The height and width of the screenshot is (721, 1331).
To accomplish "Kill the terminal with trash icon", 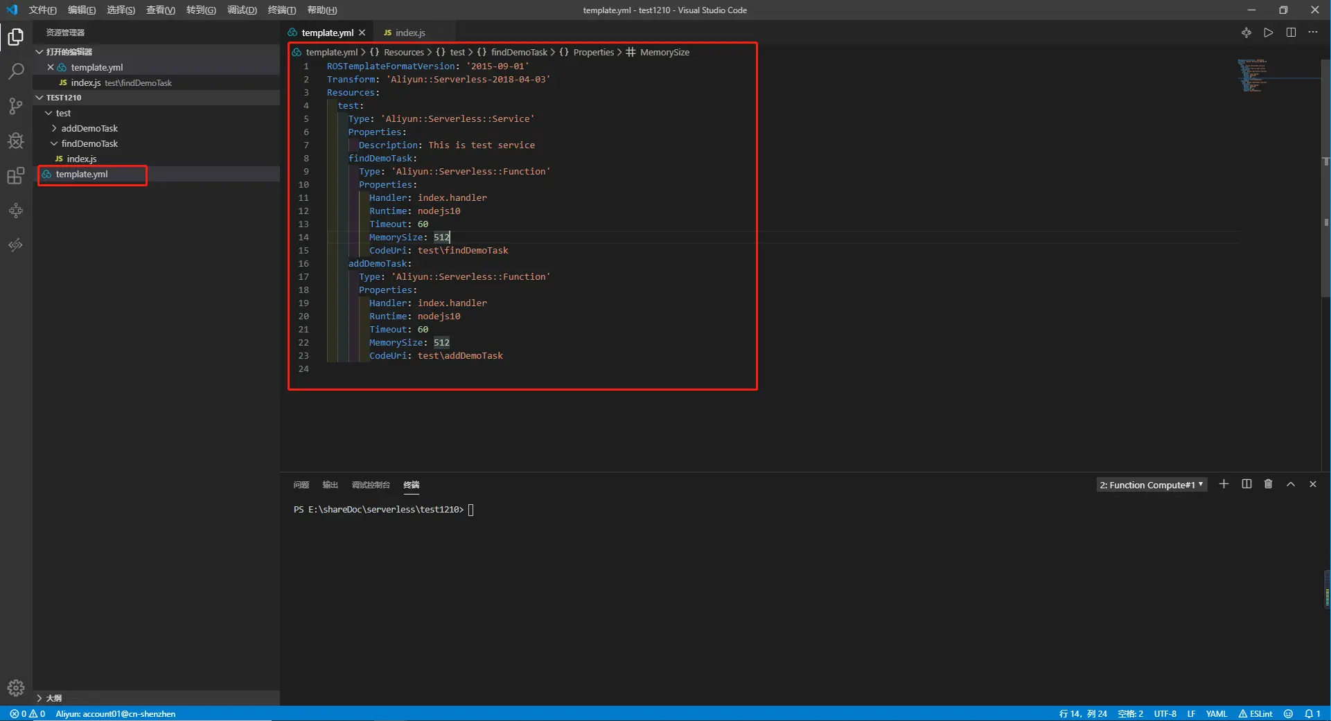I will click(x=1268, y=484).
